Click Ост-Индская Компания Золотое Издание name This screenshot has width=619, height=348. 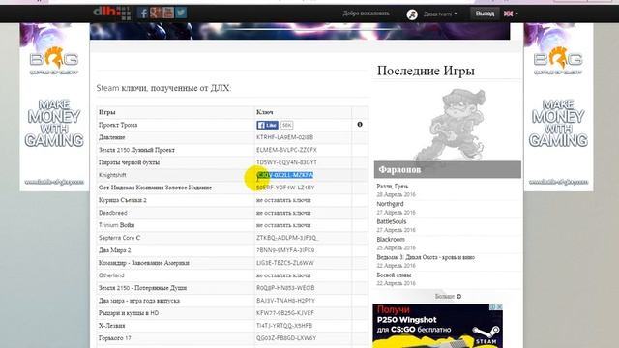tap(155, 188)
